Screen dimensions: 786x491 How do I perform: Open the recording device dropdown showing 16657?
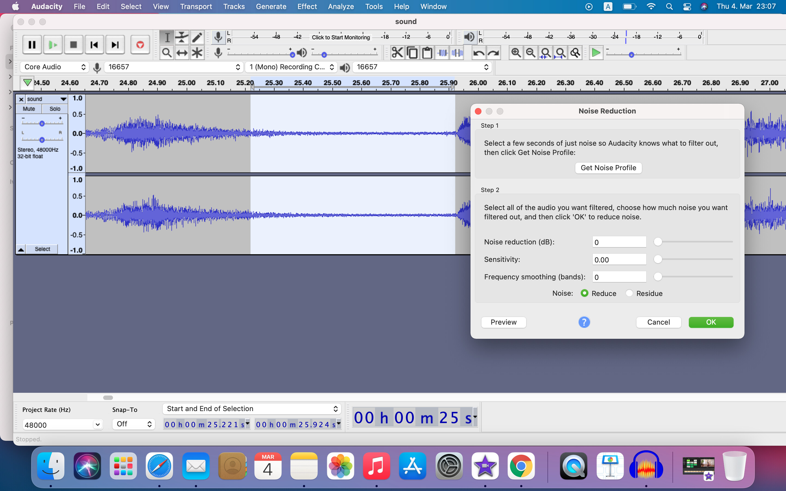click(x=174, y=67)
